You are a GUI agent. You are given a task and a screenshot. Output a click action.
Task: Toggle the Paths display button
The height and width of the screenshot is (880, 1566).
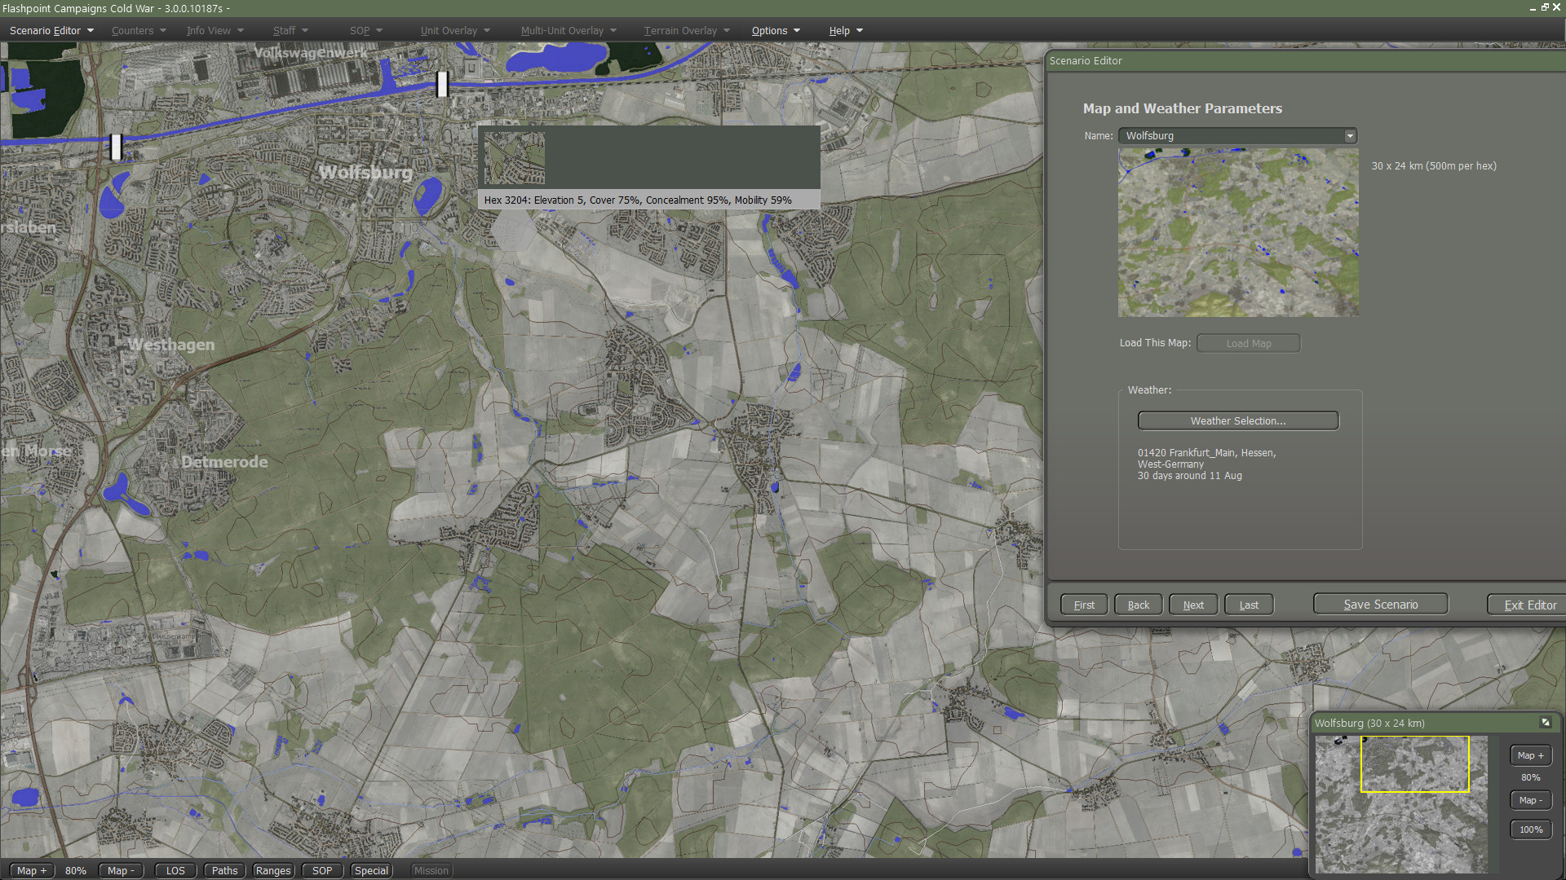coord(224,870)
